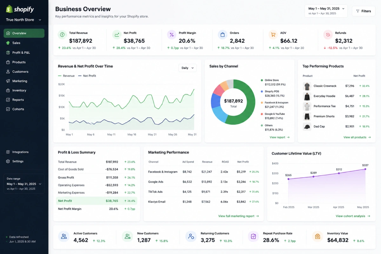Click the Classic Crewneck product thumbnail

[307, 86]
